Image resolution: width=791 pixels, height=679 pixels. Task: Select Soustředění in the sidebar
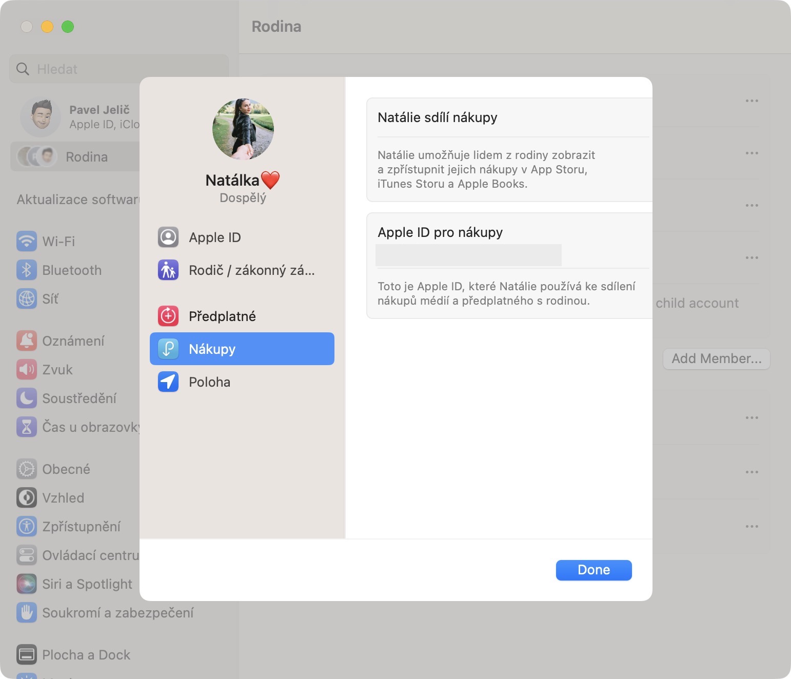click(x=80, y=398)
